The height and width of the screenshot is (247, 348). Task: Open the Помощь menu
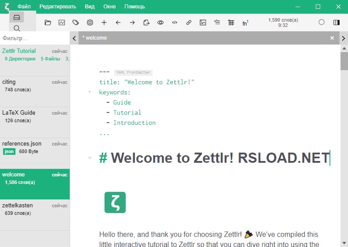pos(135,7)
